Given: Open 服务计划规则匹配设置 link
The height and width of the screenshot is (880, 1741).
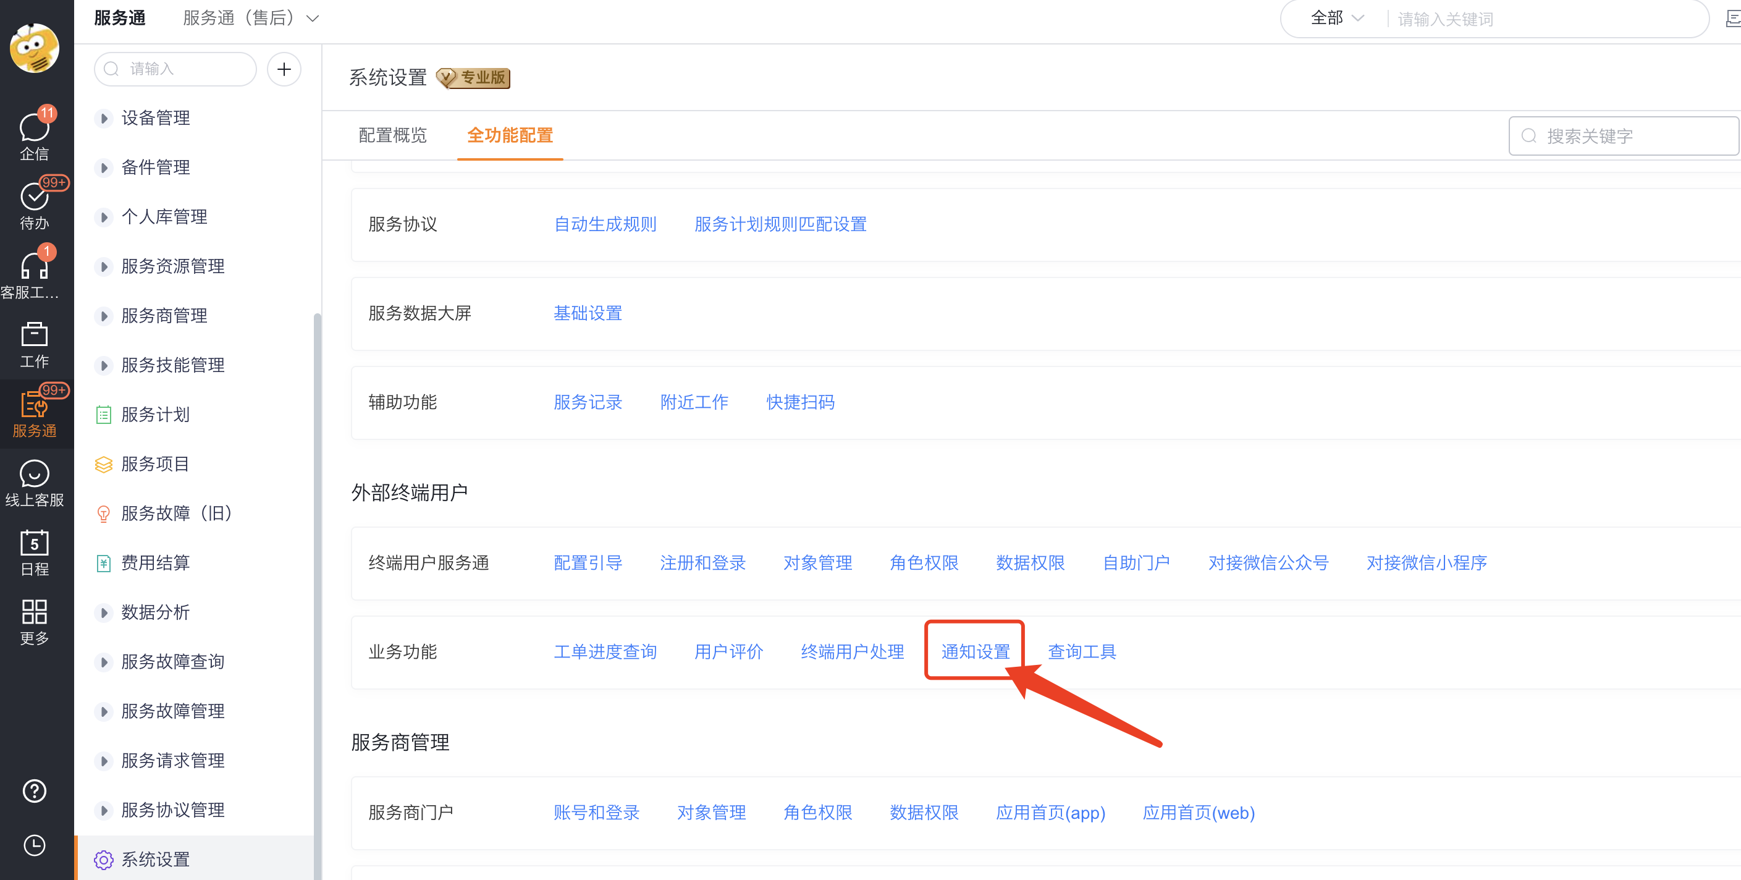Looking at the screenshot, I should [x=781, y=224].
